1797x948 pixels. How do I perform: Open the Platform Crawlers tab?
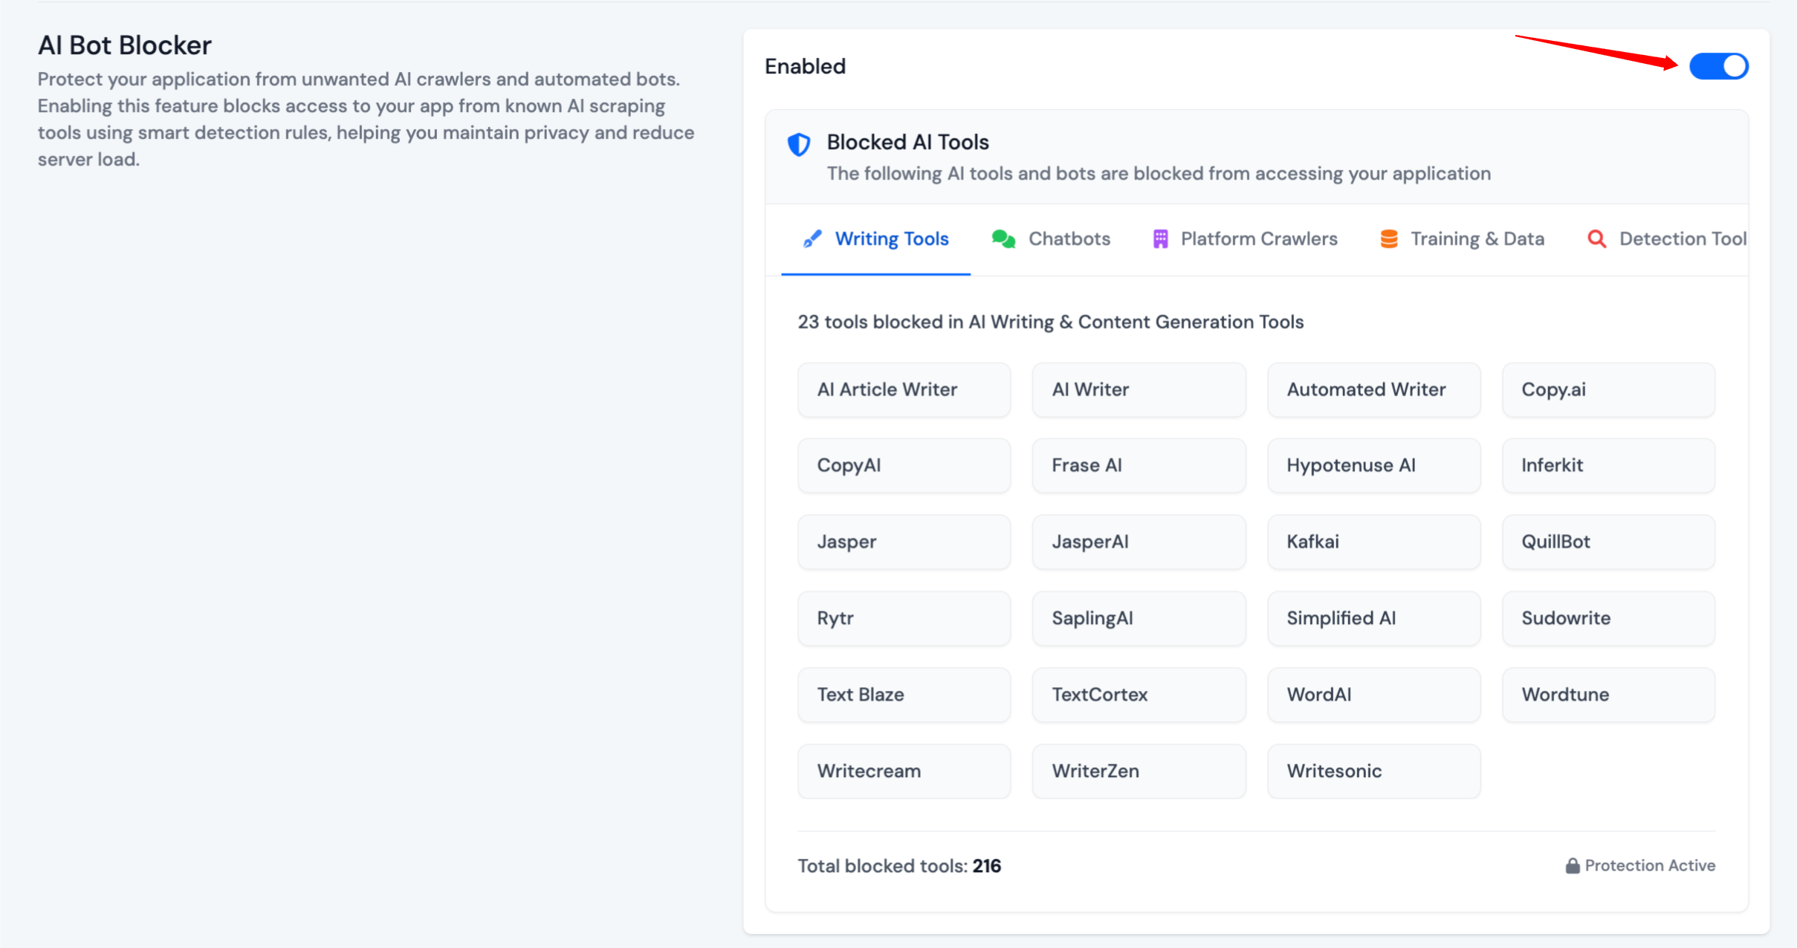click(x=1259, y=238)
